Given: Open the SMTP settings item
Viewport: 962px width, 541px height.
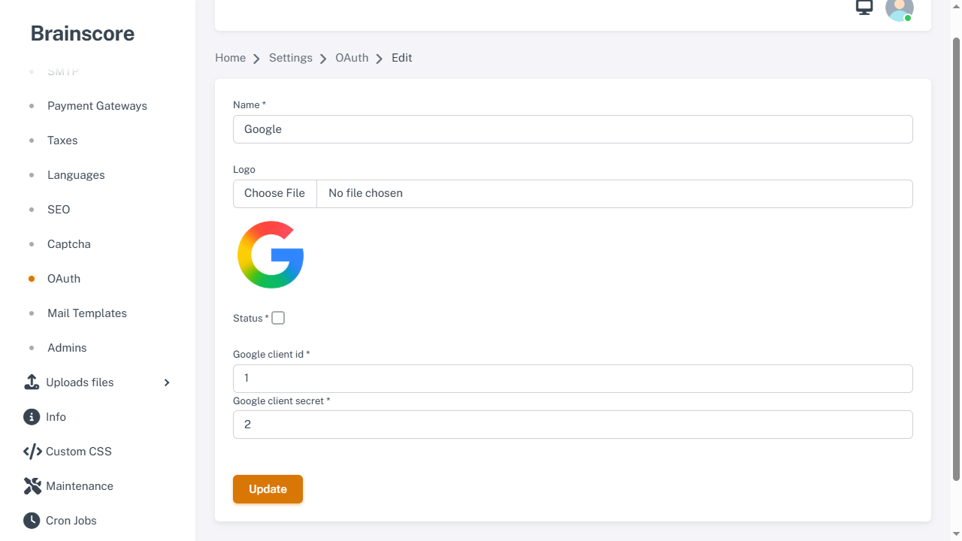Looking at the screenshot, I should pos(63,71).
